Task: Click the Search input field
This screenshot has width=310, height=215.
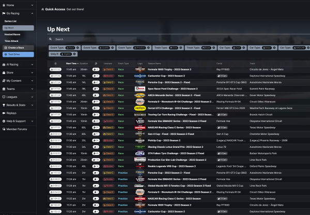Action: [x=95, y=39]
